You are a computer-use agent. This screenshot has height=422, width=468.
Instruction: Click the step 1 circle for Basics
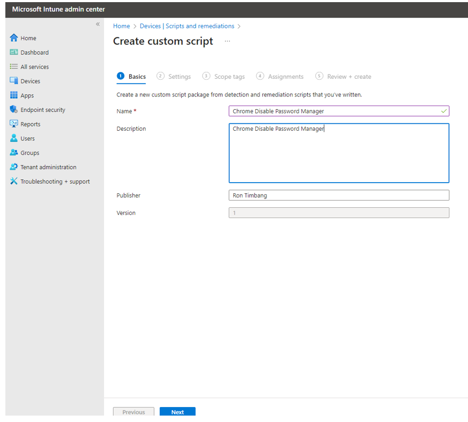tap(121, 76)
